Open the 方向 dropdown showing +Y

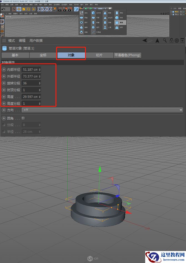tap(102, 110)
